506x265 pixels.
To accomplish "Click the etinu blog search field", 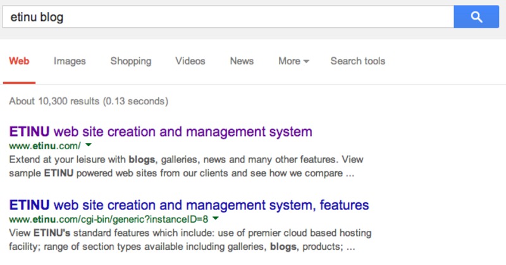I will coord(228,17).
